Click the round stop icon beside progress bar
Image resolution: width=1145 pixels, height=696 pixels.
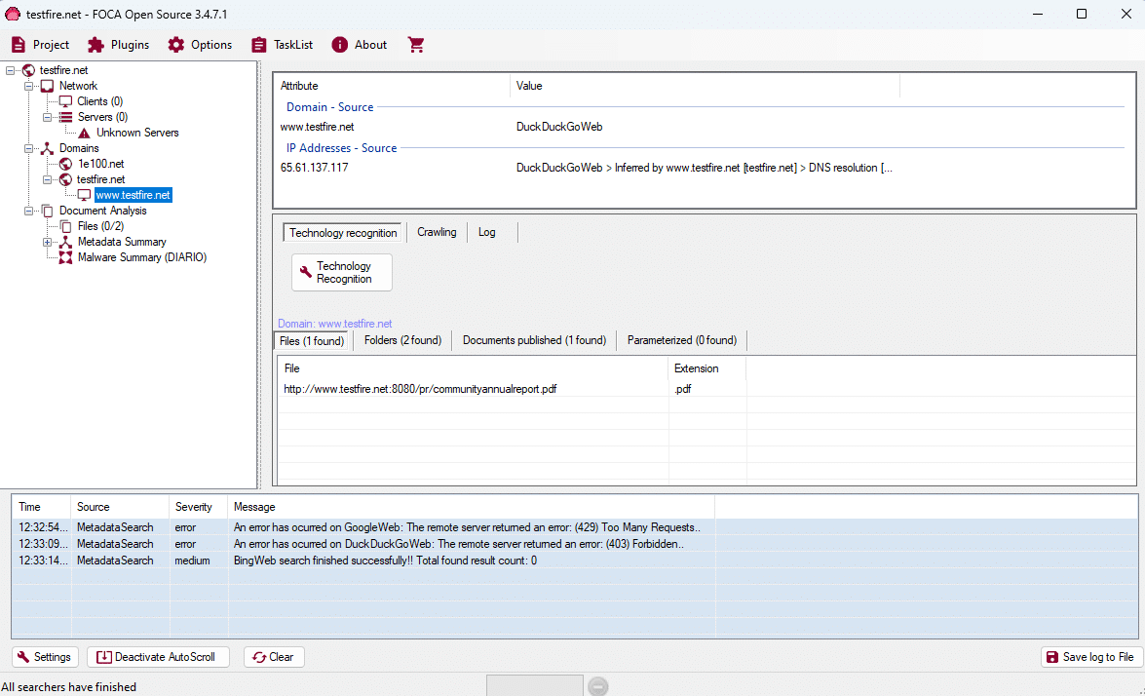click(x=598, y=686)
